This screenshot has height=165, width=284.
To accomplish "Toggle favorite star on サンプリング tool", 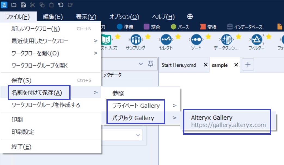I will click(x=148, y=37).
